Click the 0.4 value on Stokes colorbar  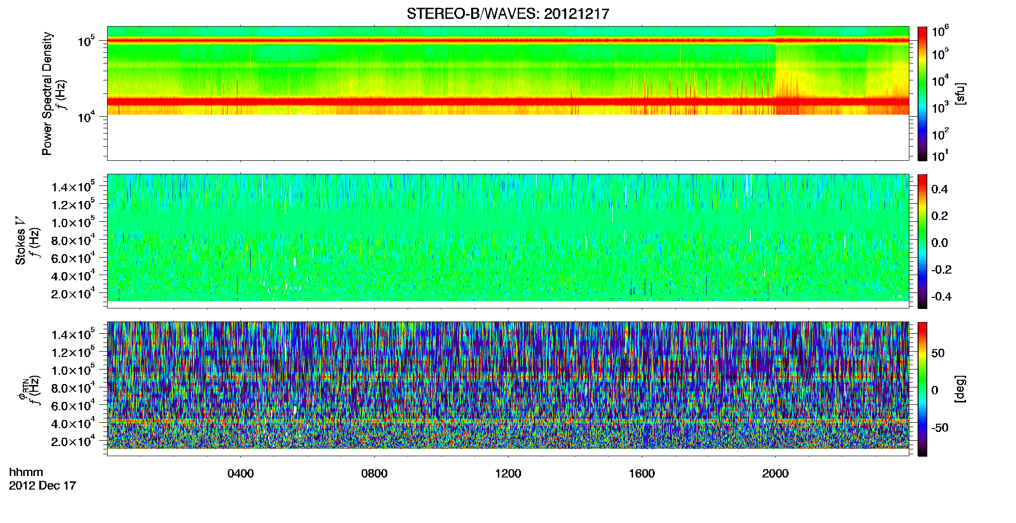(939, 189)
